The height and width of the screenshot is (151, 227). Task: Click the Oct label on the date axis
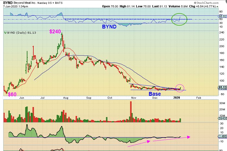(x=110, y=98)
